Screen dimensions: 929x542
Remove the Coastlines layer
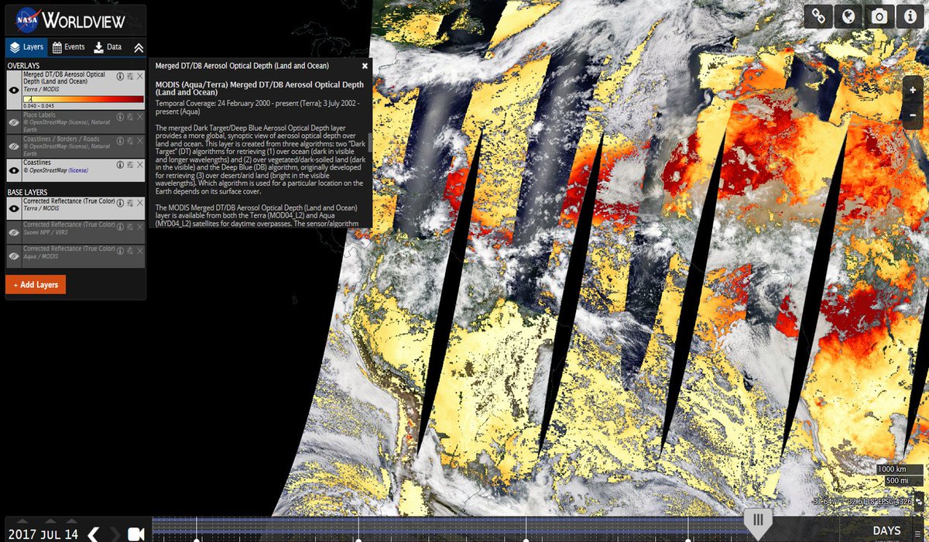140,164
